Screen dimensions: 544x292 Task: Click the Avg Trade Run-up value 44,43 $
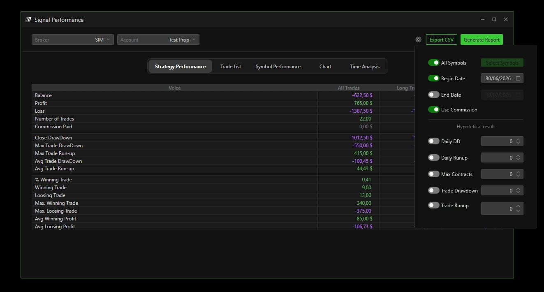click(x=364, y=169)
